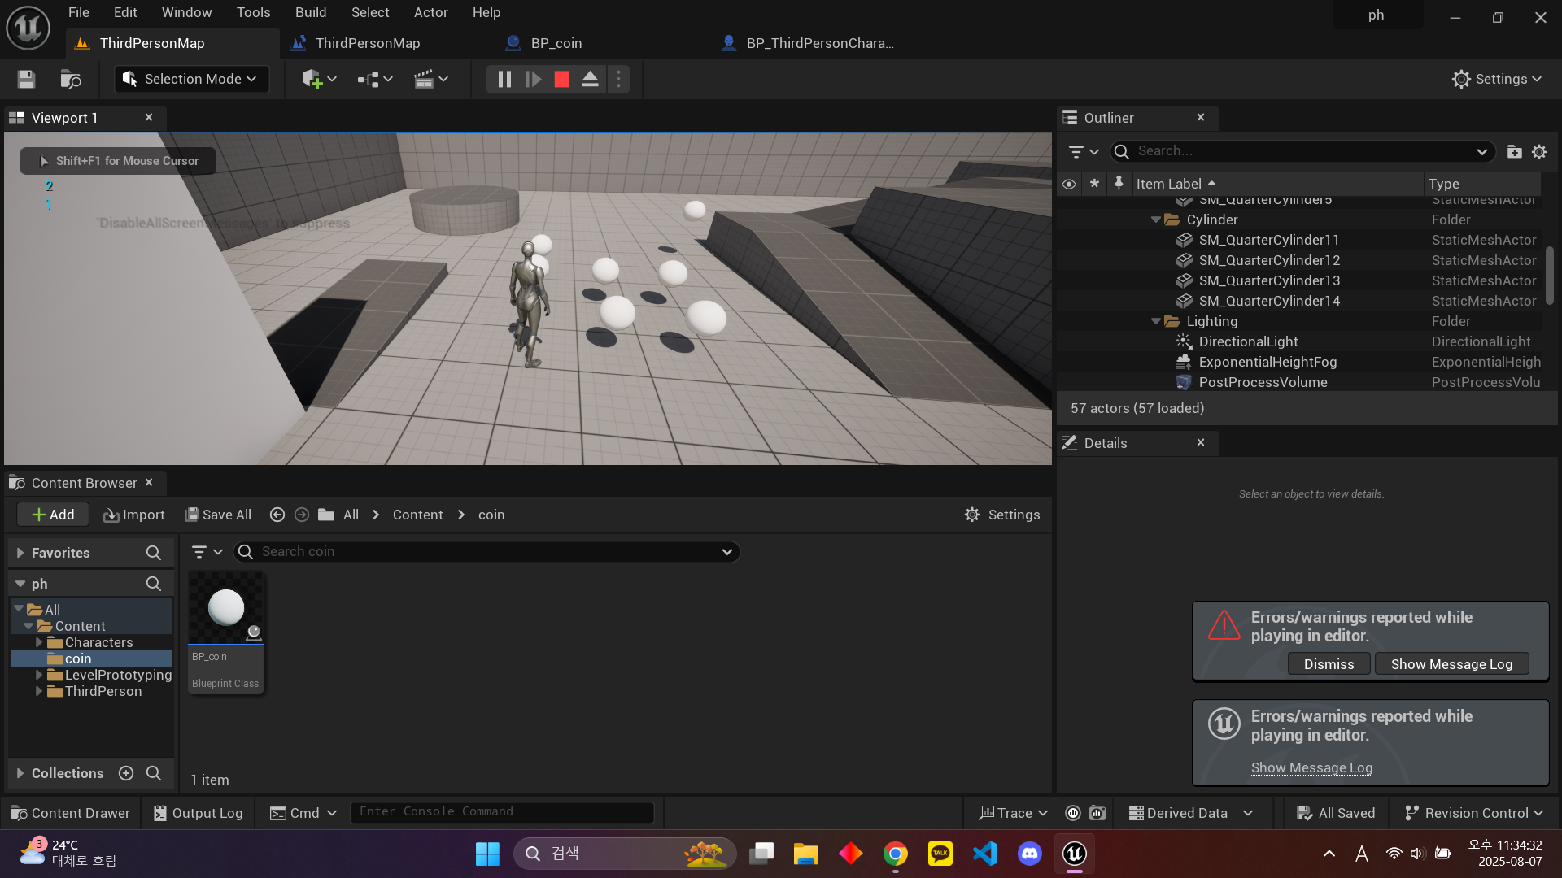1562x878 pixels.
Task: Open the Outliner filter dropdown
Action: click(1083, 151)
